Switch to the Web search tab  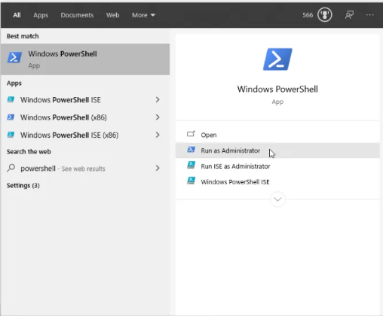pos(112,15)
